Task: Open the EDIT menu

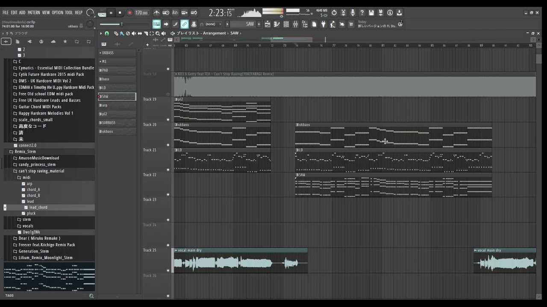Action: 14,12
